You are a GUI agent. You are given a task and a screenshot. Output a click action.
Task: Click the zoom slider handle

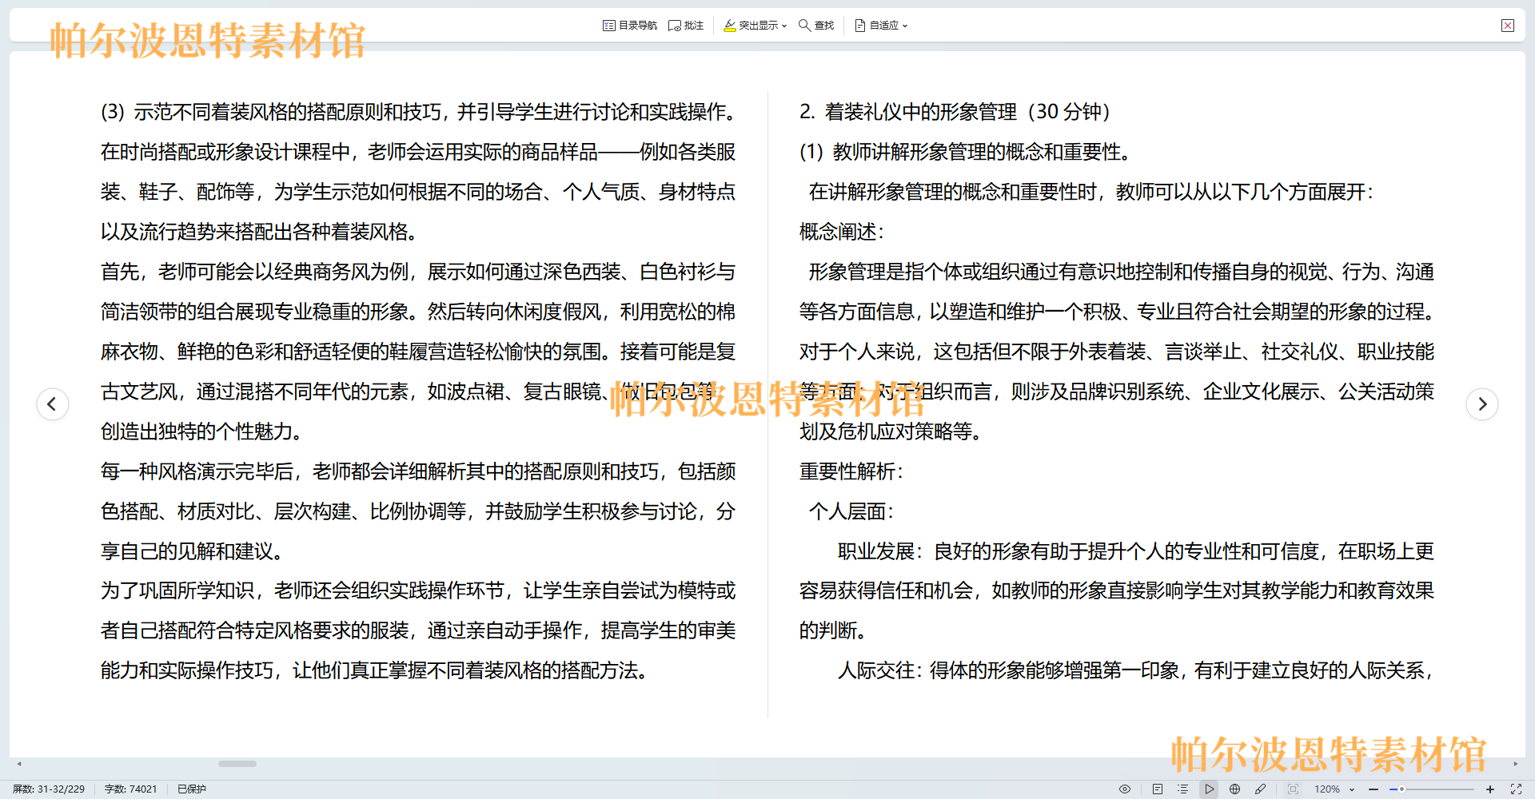(x=1401, y=789)
